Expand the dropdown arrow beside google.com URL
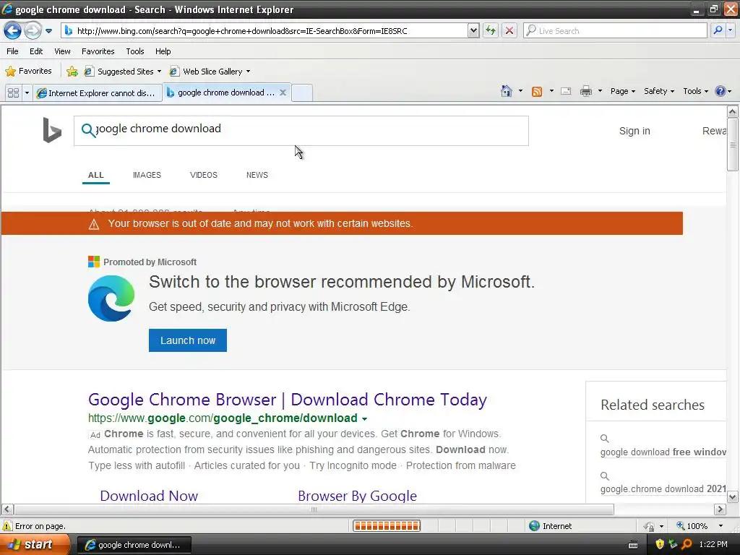740x555 pixels. pos(364,419)
